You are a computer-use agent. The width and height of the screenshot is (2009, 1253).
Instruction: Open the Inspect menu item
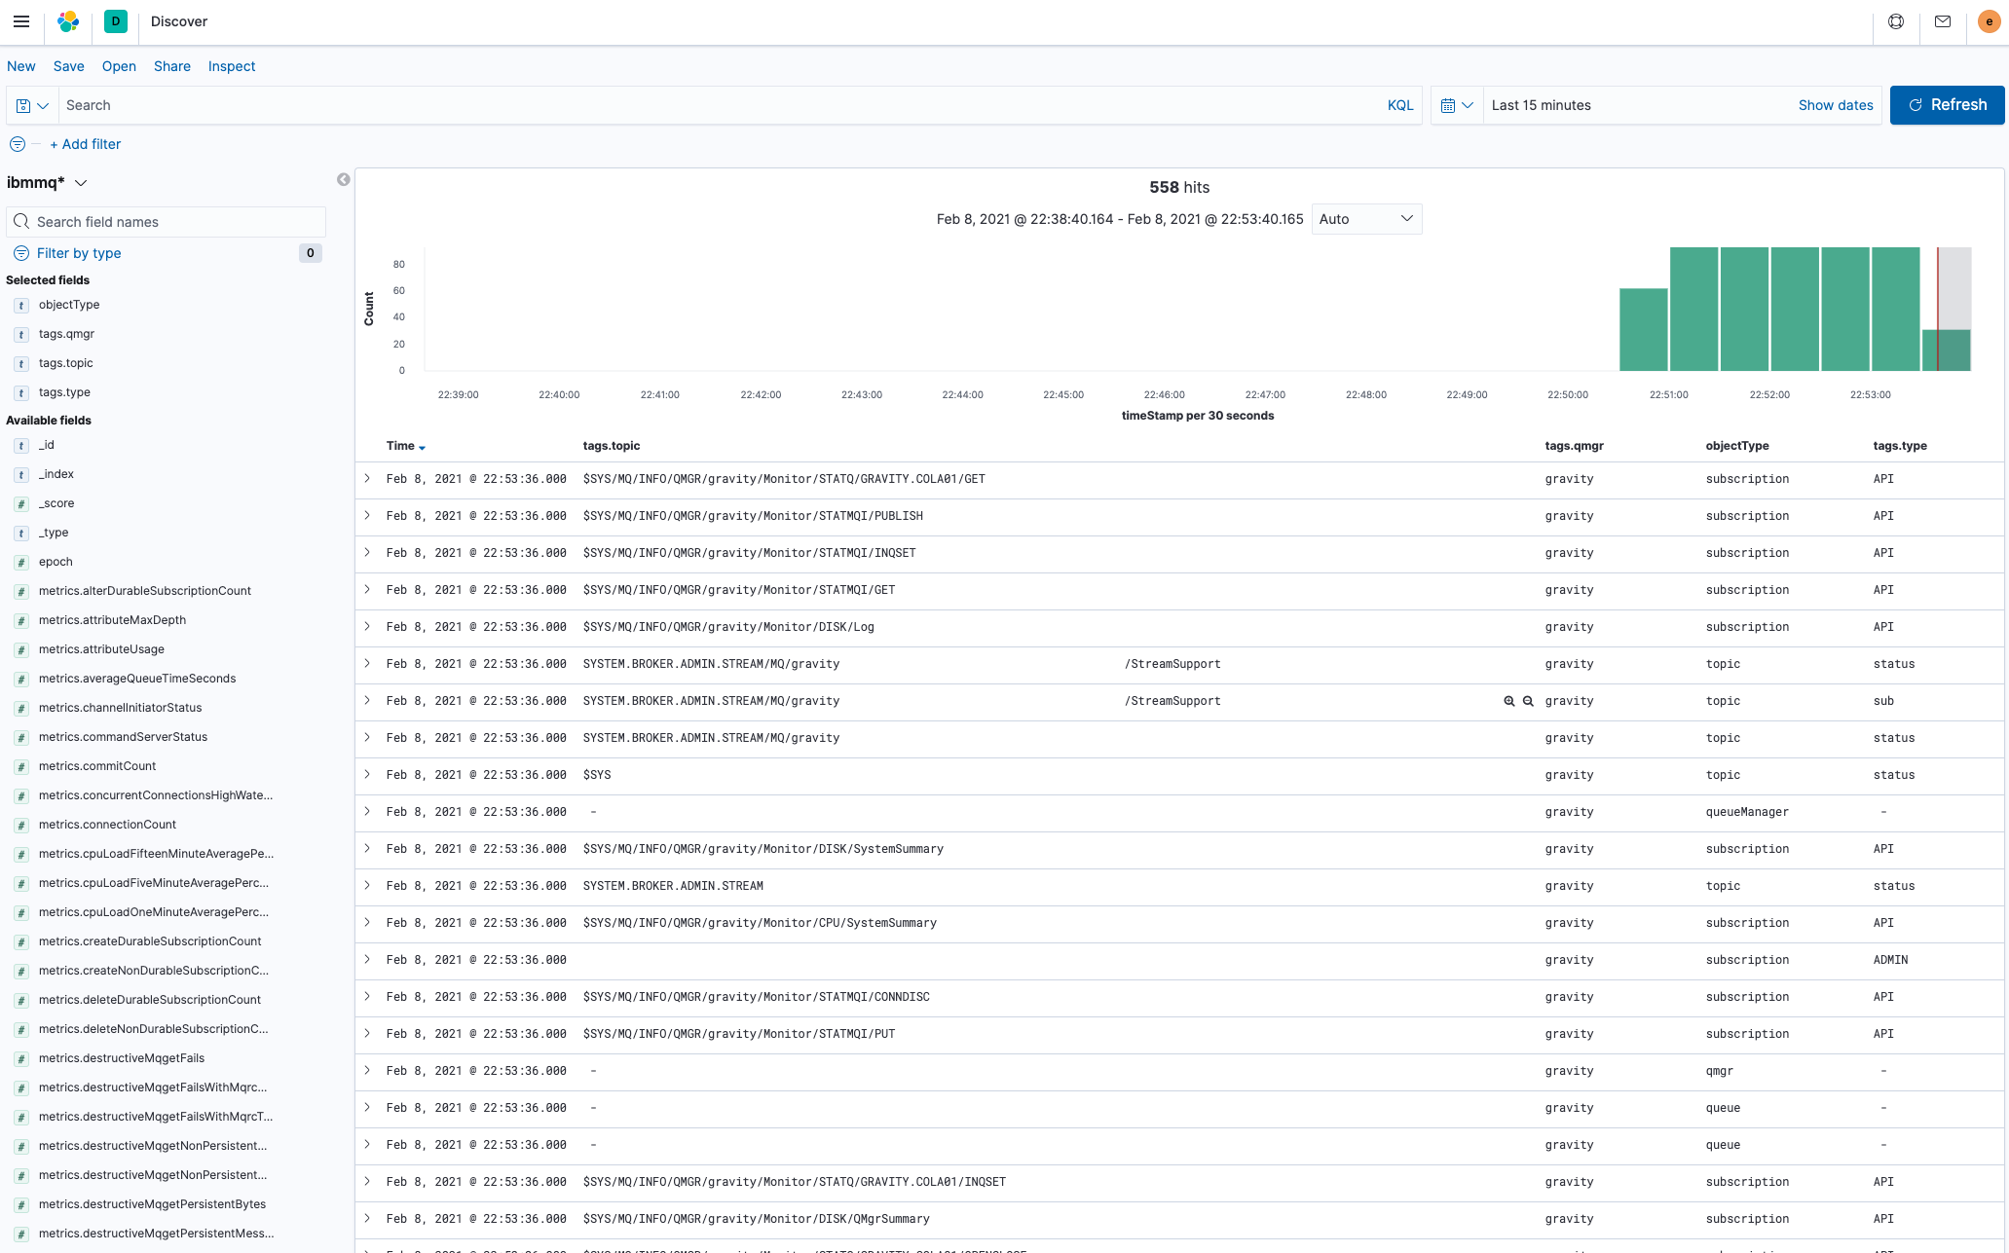[x=232, y=66]
